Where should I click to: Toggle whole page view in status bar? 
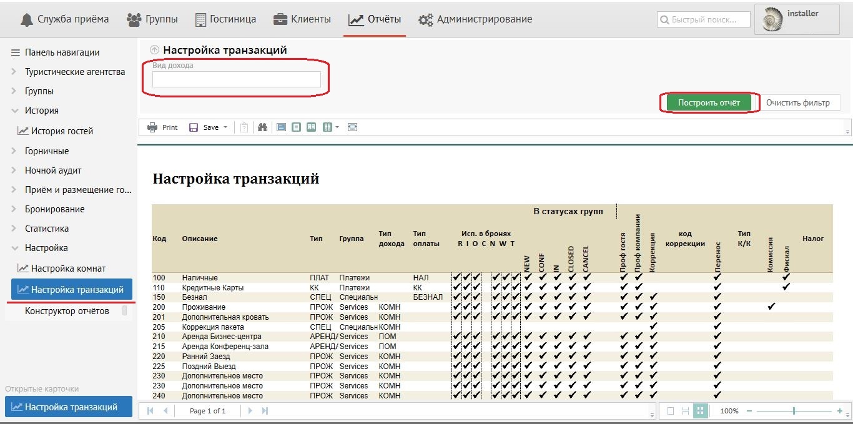pyautogui.click(x=671, y=411)
